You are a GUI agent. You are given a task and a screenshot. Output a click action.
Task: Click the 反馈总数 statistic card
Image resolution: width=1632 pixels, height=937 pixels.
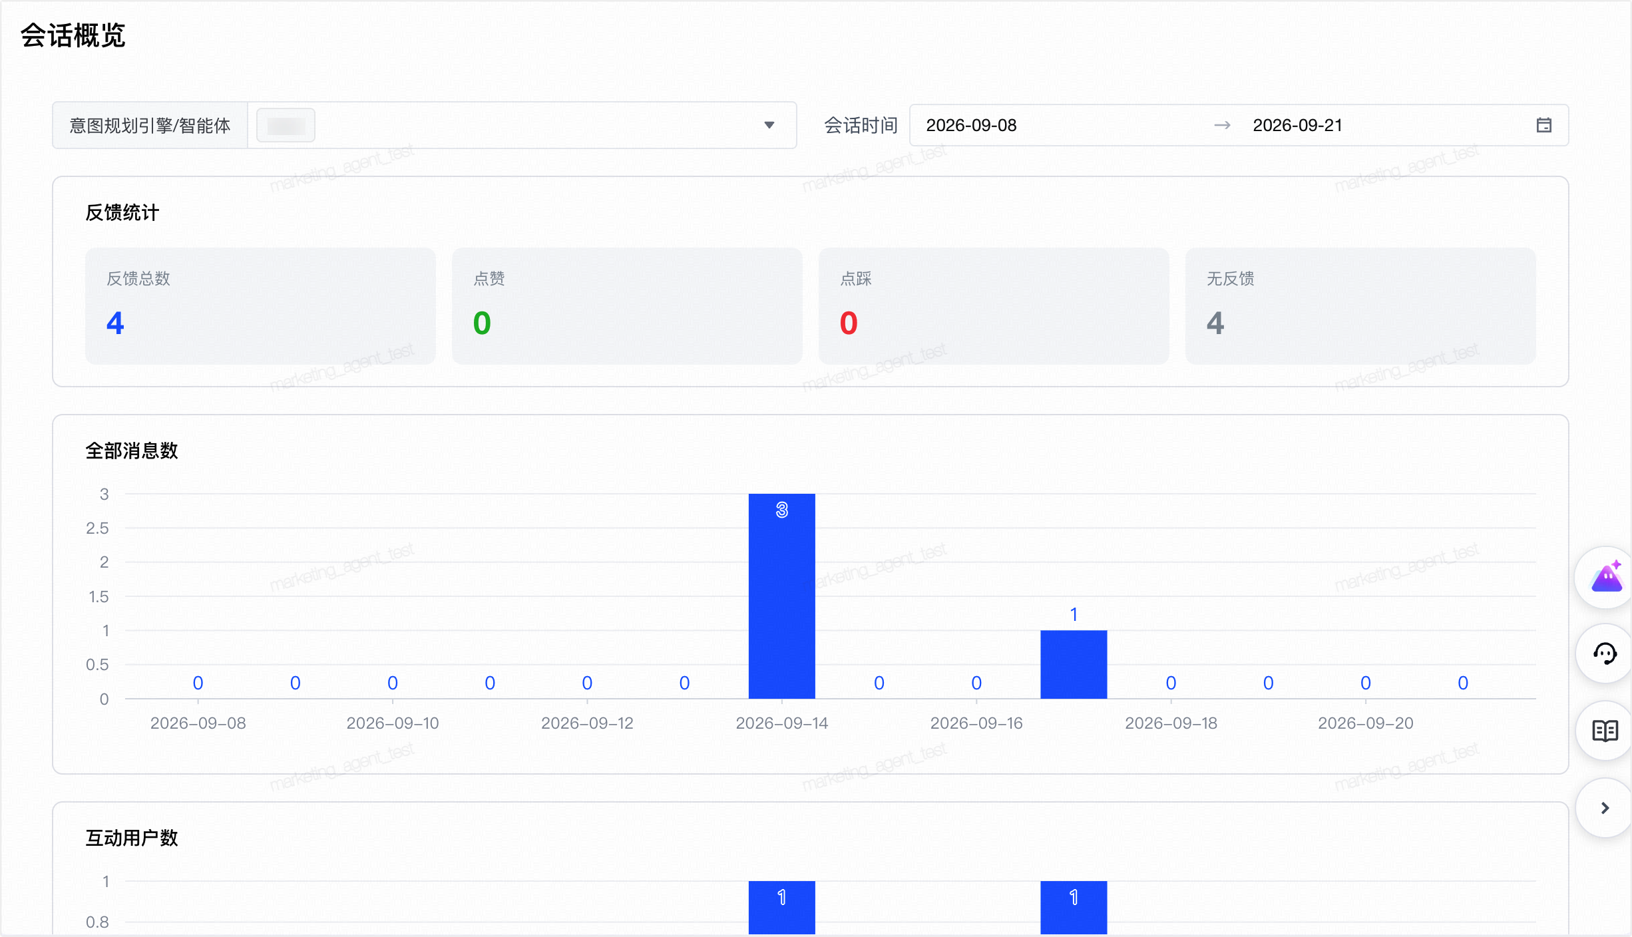pos(260,306)
